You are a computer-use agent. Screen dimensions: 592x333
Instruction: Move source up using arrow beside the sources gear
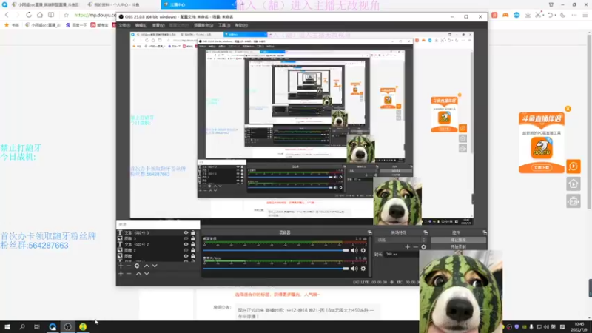coord(147,266)
